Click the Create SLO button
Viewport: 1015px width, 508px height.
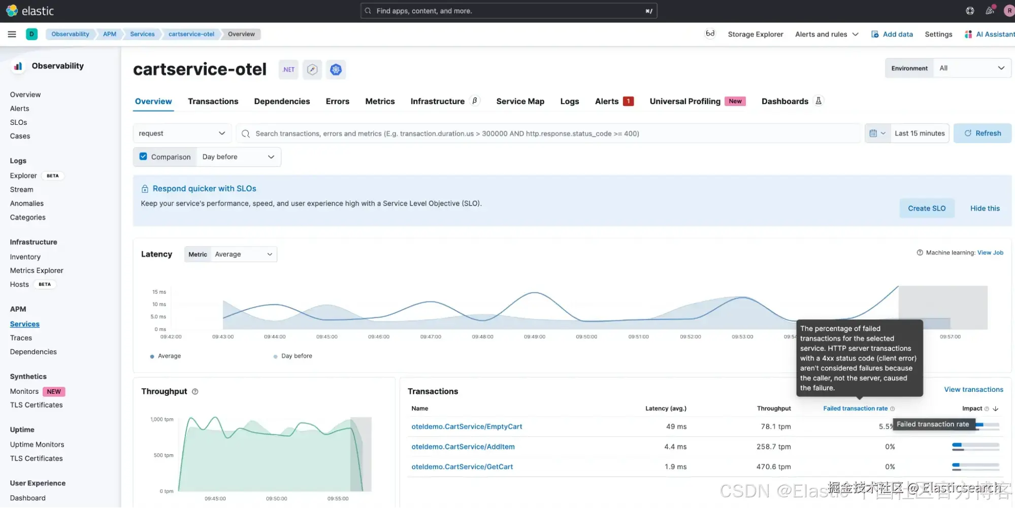pos(927,209)
